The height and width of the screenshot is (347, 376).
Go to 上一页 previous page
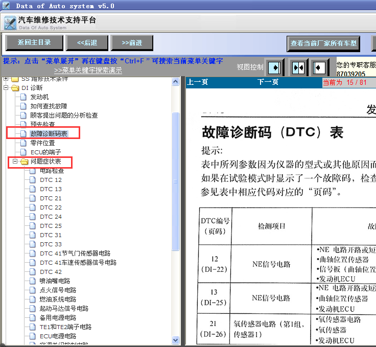[x=197, y=82]
